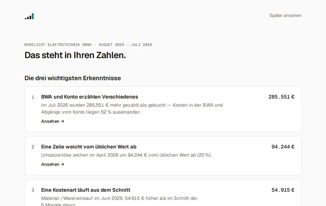The width and height of the screenshot is (326, 206).
Task: Select "Eine Kostenart läuft aus dem Schnitt" title
Action: 86,190
